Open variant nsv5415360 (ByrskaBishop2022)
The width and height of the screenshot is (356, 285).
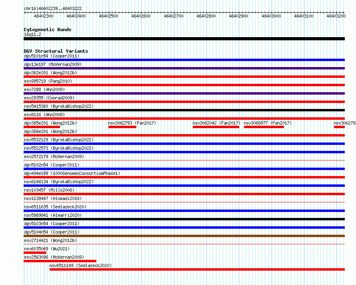59,106
